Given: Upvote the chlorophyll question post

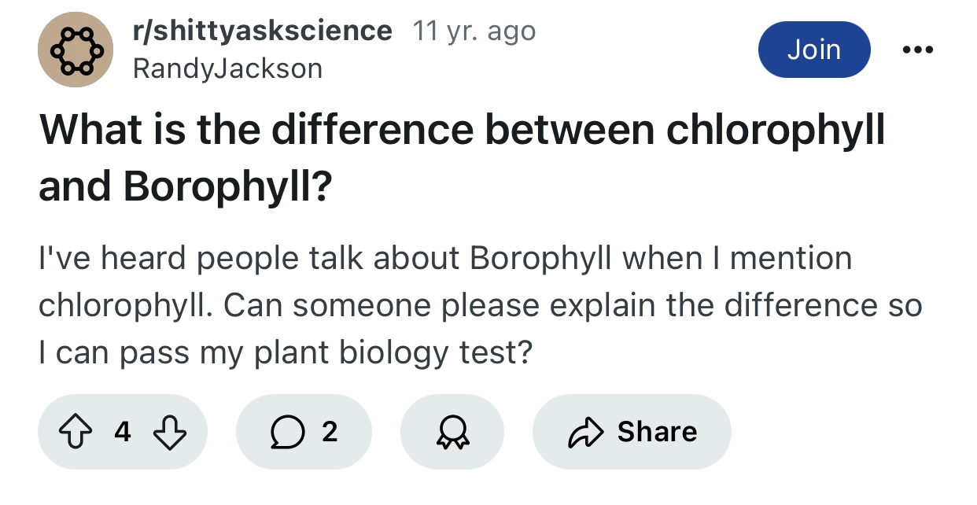Looking at the screenshot, I should click(x=76, y=432).
